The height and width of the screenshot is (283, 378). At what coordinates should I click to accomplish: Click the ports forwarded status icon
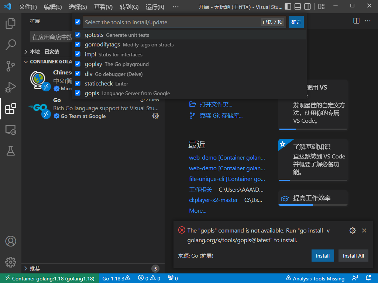point(173,279)
